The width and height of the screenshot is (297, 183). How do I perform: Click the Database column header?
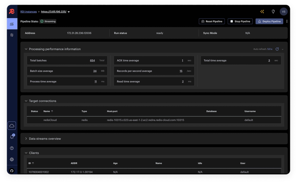[211, 111]
